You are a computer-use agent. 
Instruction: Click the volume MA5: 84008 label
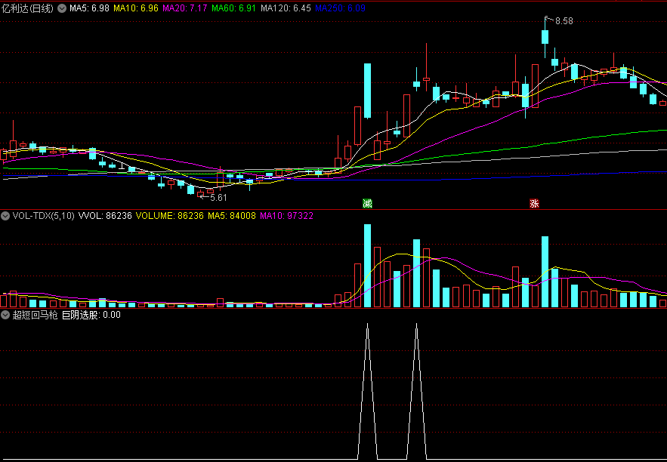click(232, 216)
